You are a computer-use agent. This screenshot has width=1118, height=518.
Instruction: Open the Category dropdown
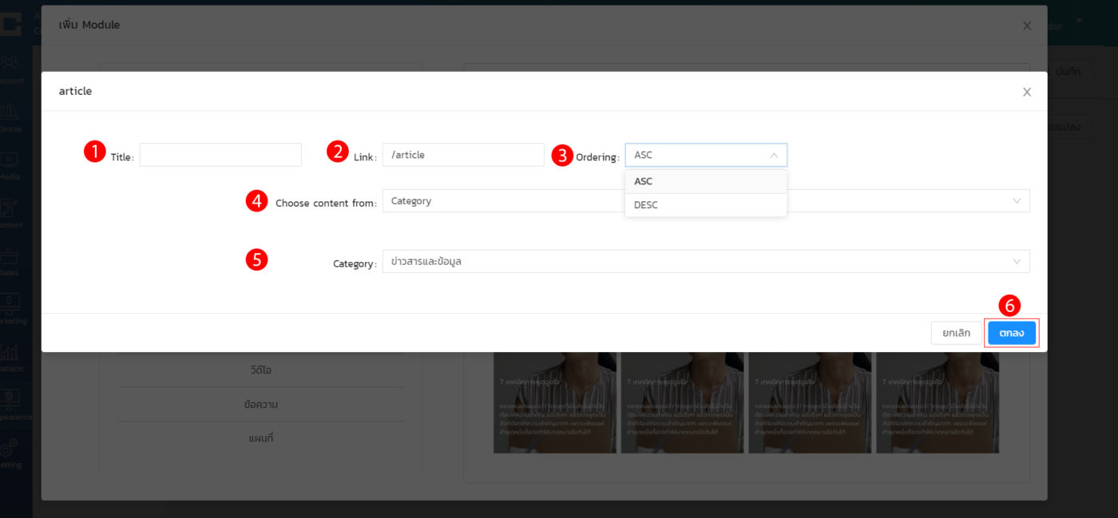click(x=1016, y=262)
